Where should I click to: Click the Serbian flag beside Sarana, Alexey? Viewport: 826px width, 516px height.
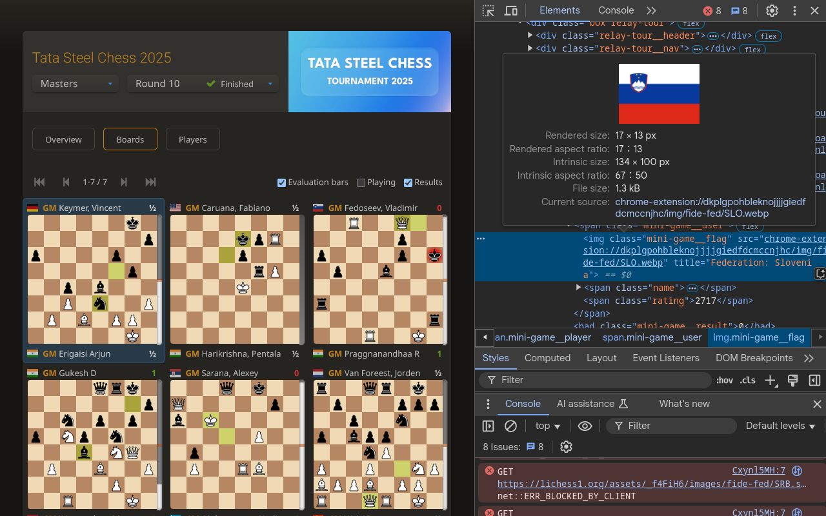point(175,373)
